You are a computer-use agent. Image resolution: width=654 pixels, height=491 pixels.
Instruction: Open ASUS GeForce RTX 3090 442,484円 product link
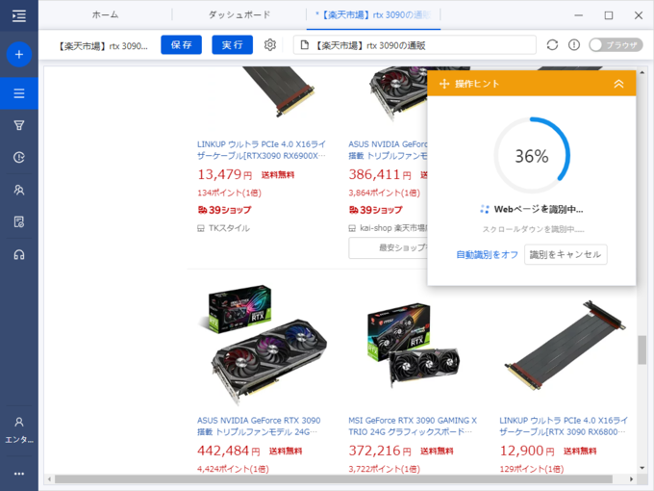[x=259, y=426]
